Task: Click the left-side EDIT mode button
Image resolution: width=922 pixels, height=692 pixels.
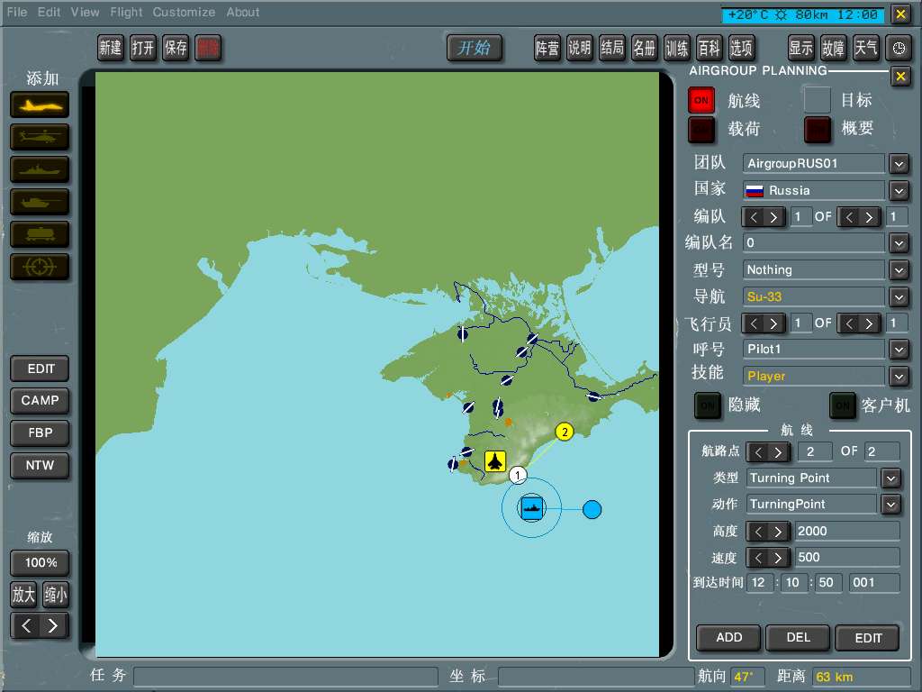Action: [40, 369]
